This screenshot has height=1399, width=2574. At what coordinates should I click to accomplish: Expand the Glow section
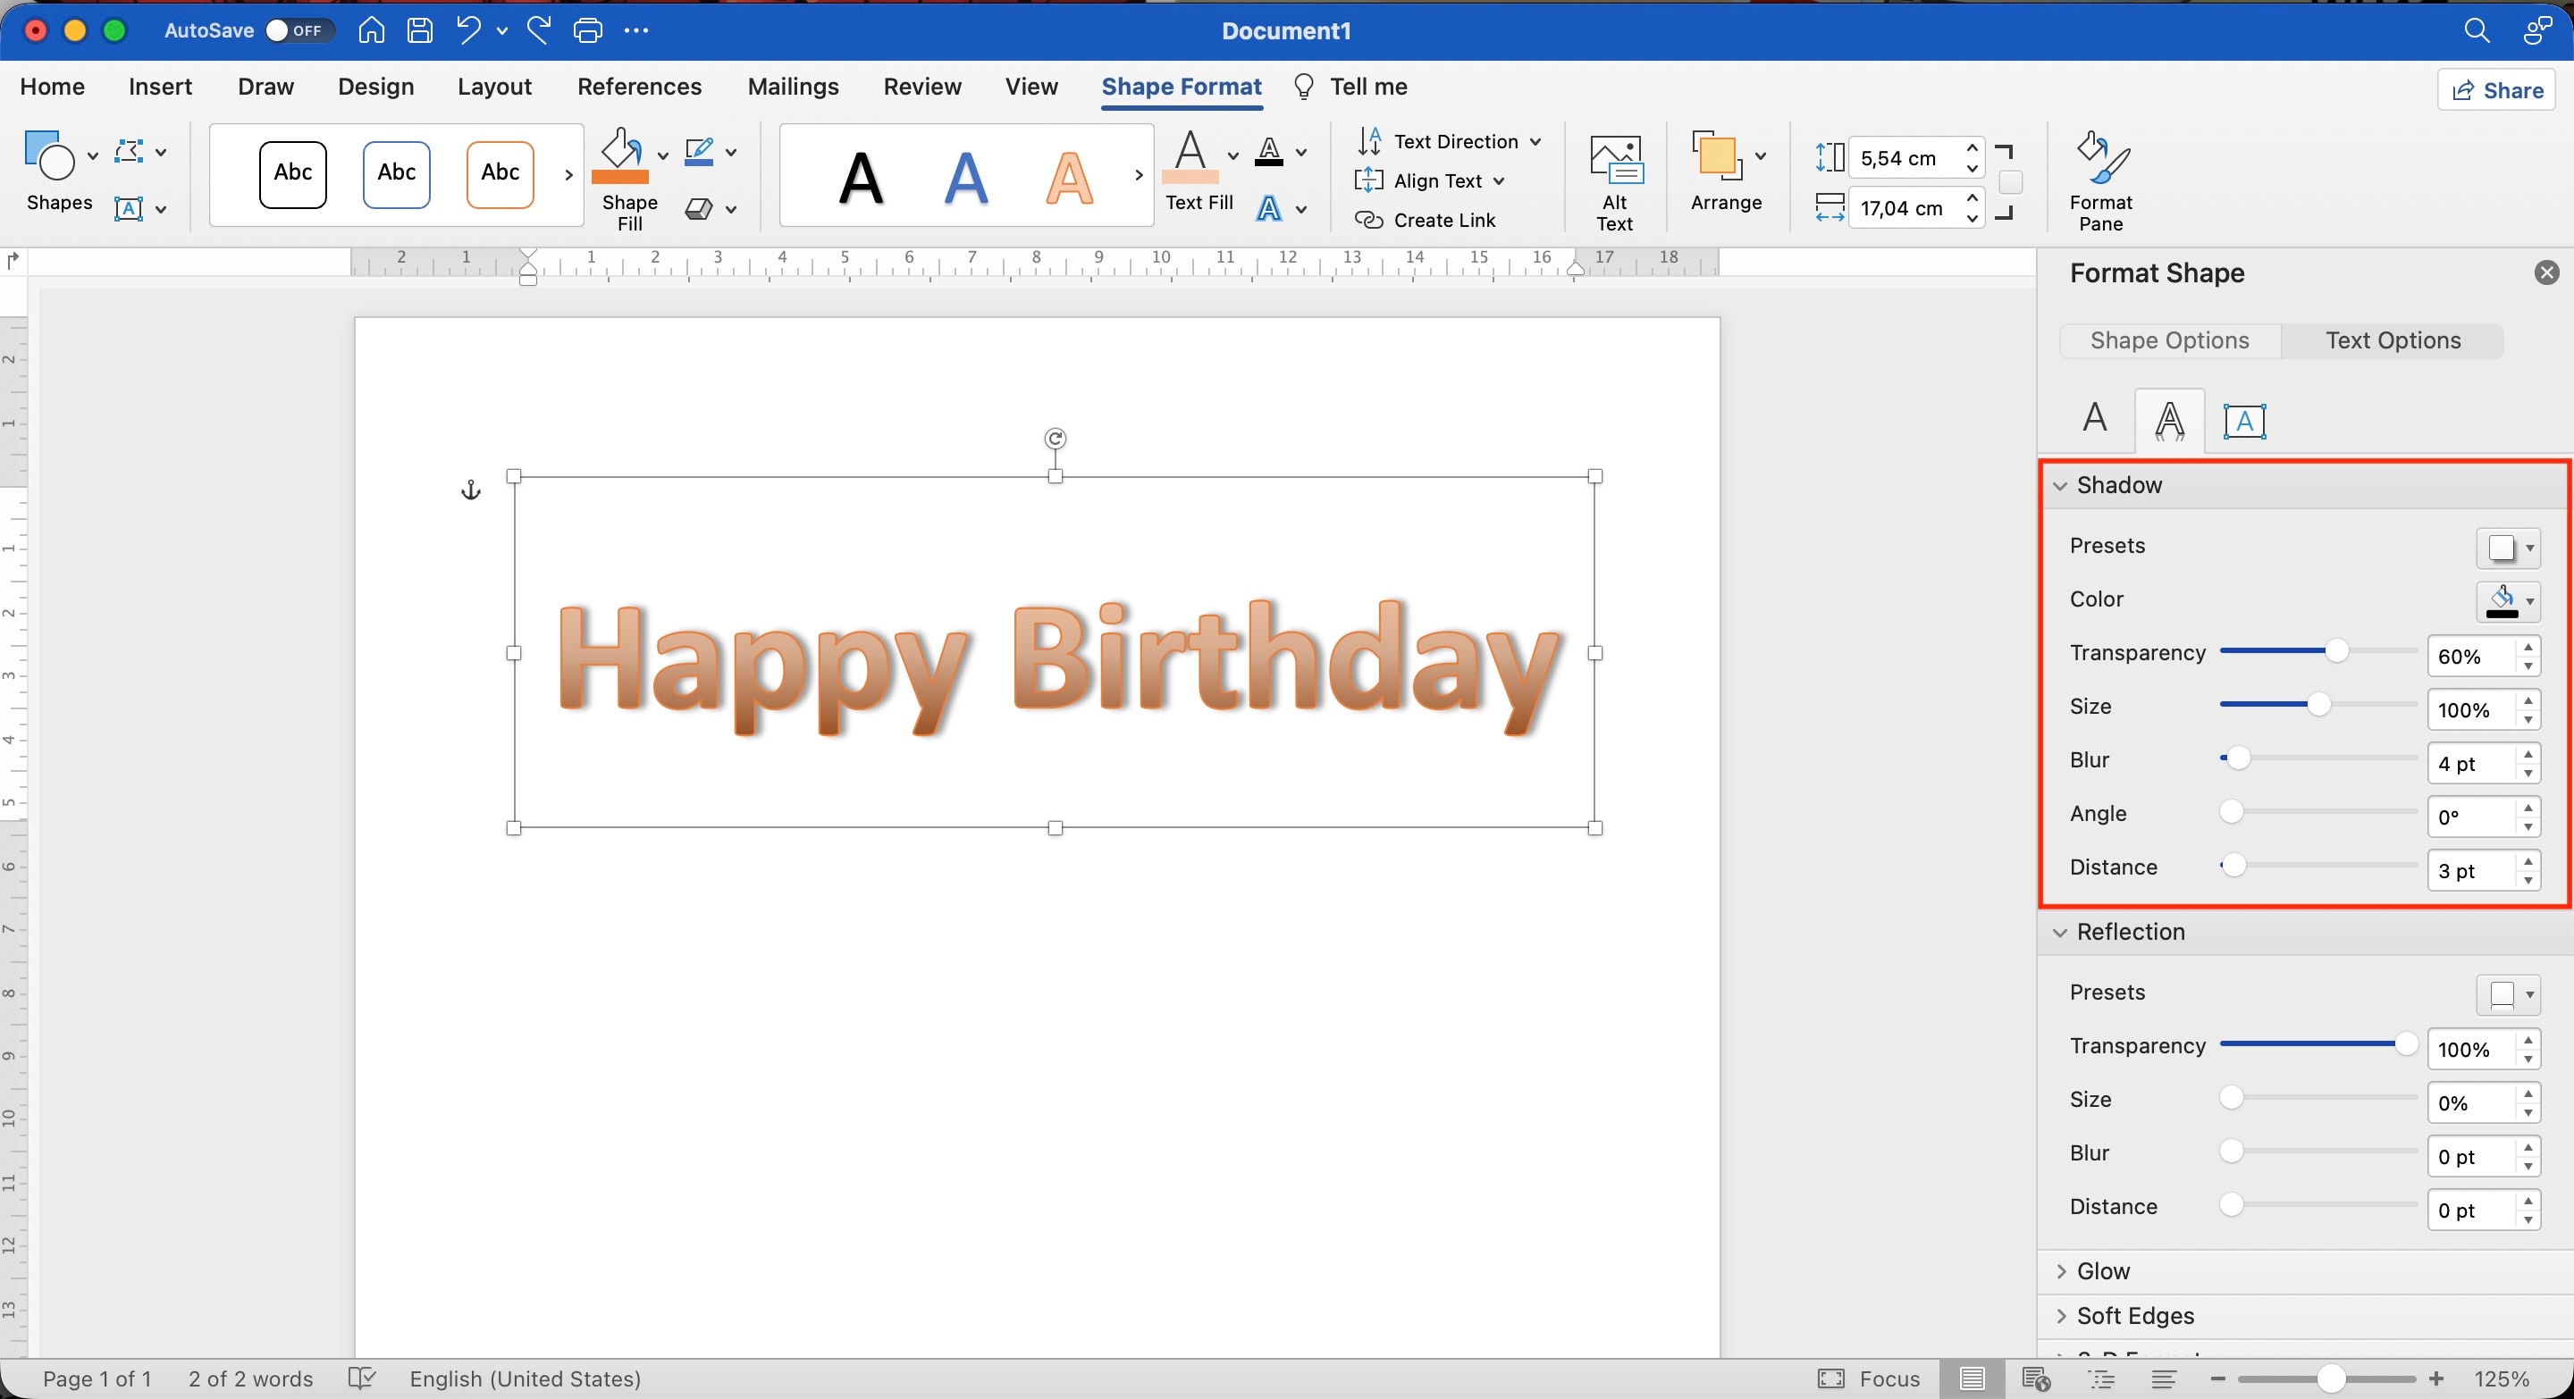2060,1271
